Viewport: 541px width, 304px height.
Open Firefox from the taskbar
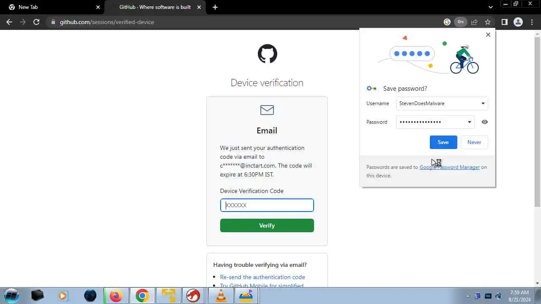point(116,296)
